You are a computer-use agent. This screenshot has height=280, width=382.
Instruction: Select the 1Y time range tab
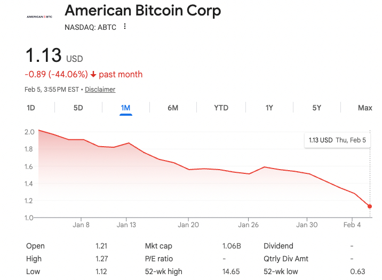click(269, 108)
